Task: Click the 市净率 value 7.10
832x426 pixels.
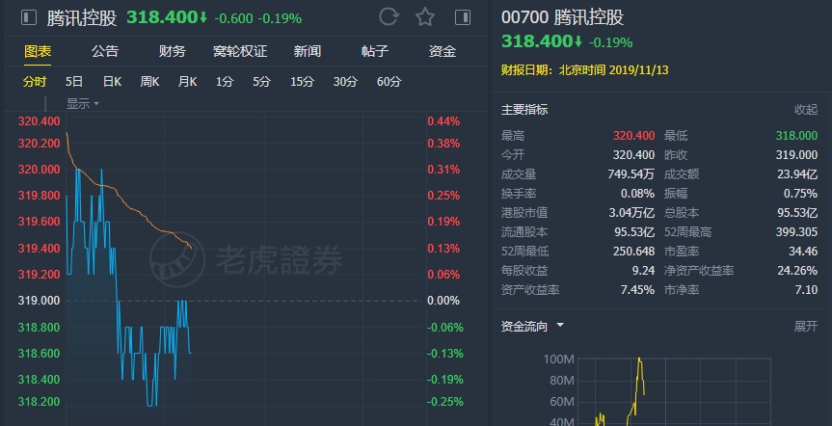Action: (x=806, y=290)
